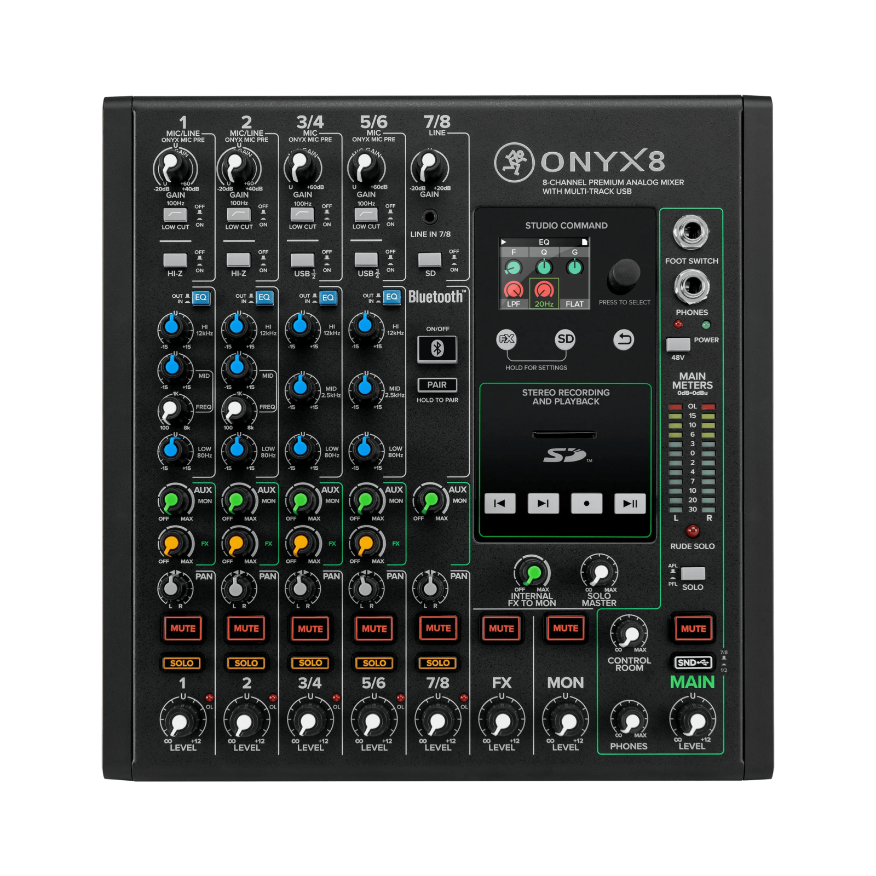Select the Q column on EQ display
The image size is (876, 876).
(544, 252)
